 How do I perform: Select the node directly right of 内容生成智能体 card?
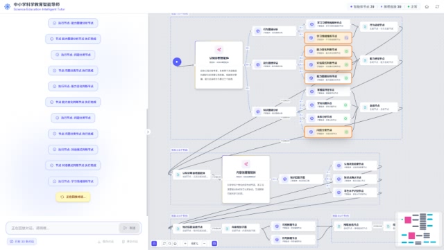(301, 179)
